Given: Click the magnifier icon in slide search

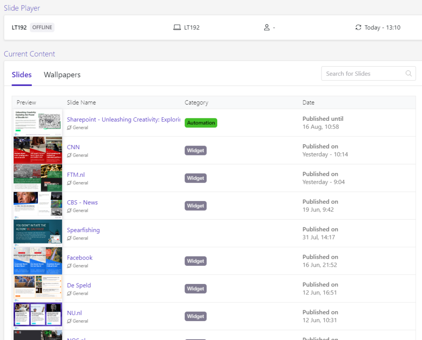Looking at the screenshot, I should click(408, 73).
